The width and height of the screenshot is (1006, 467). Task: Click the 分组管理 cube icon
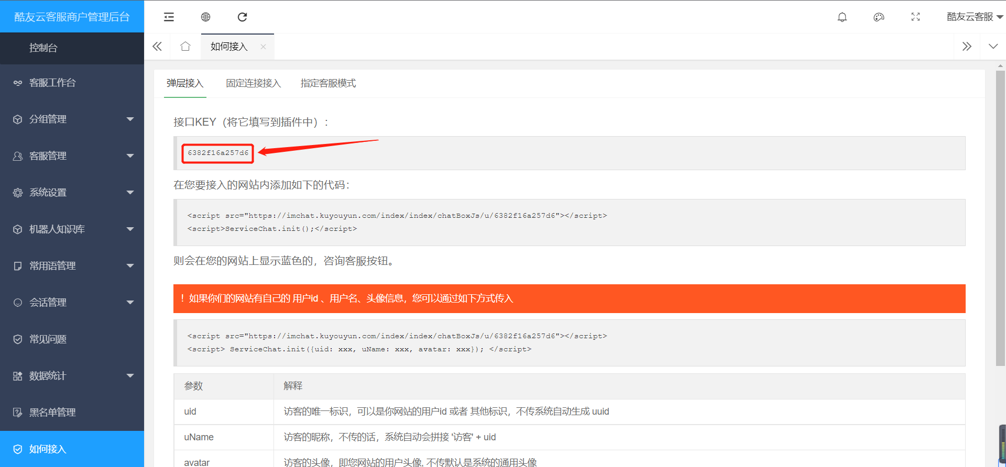tap(18, 119)
